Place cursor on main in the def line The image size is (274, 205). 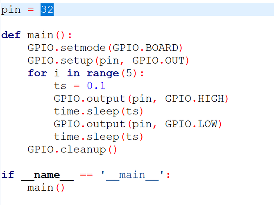coord(40,35)
